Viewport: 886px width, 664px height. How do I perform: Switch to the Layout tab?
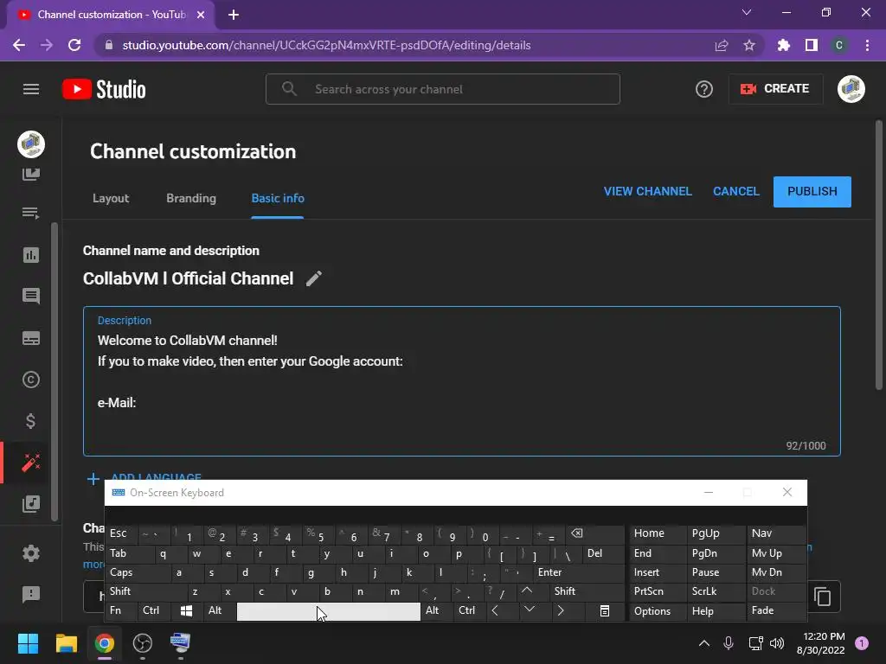tap(111, 198)
